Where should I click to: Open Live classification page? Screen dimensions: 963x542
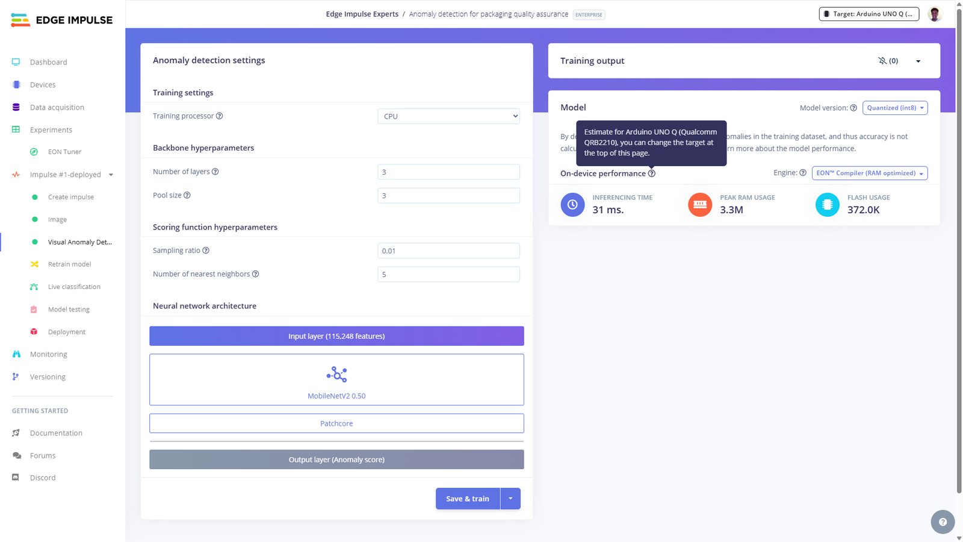pyautogui.click(x=74, y=287)
